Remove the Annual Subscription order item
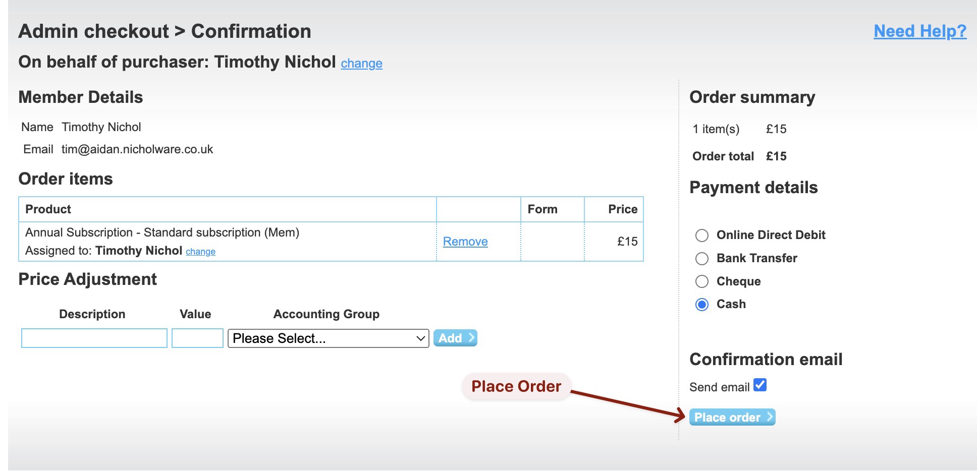977x472 pixels. click(465, 242)
